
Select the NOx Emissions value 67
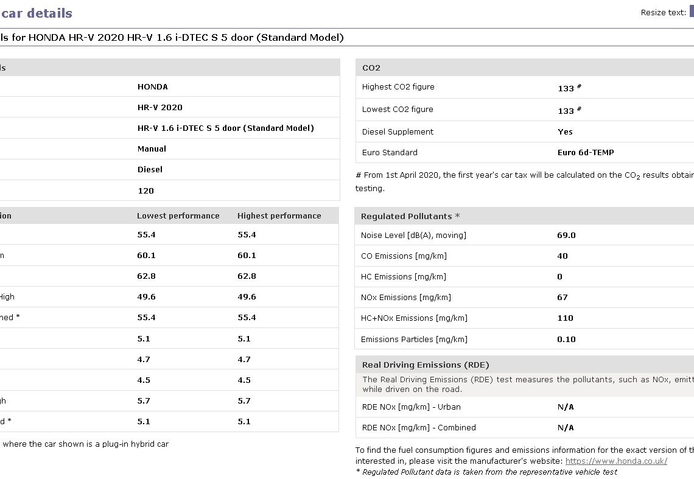[x=562, y=298]
